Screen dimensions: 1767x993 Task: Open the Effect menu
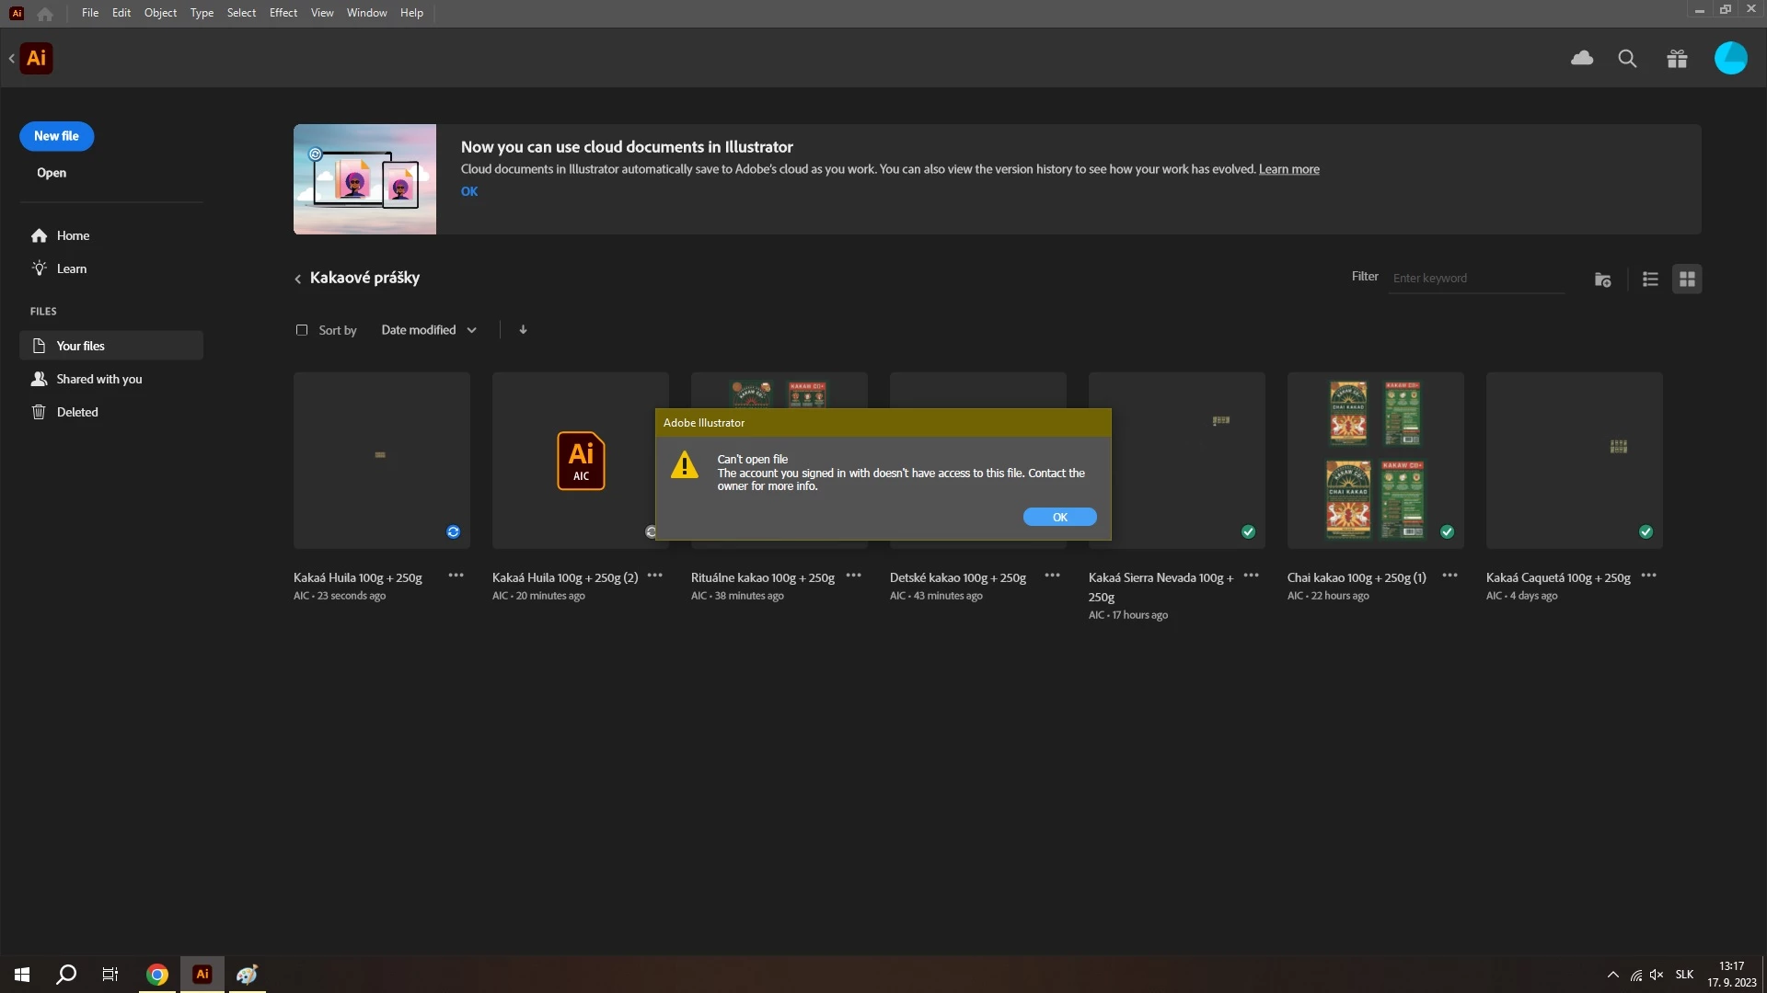click(x=283, y=13)
